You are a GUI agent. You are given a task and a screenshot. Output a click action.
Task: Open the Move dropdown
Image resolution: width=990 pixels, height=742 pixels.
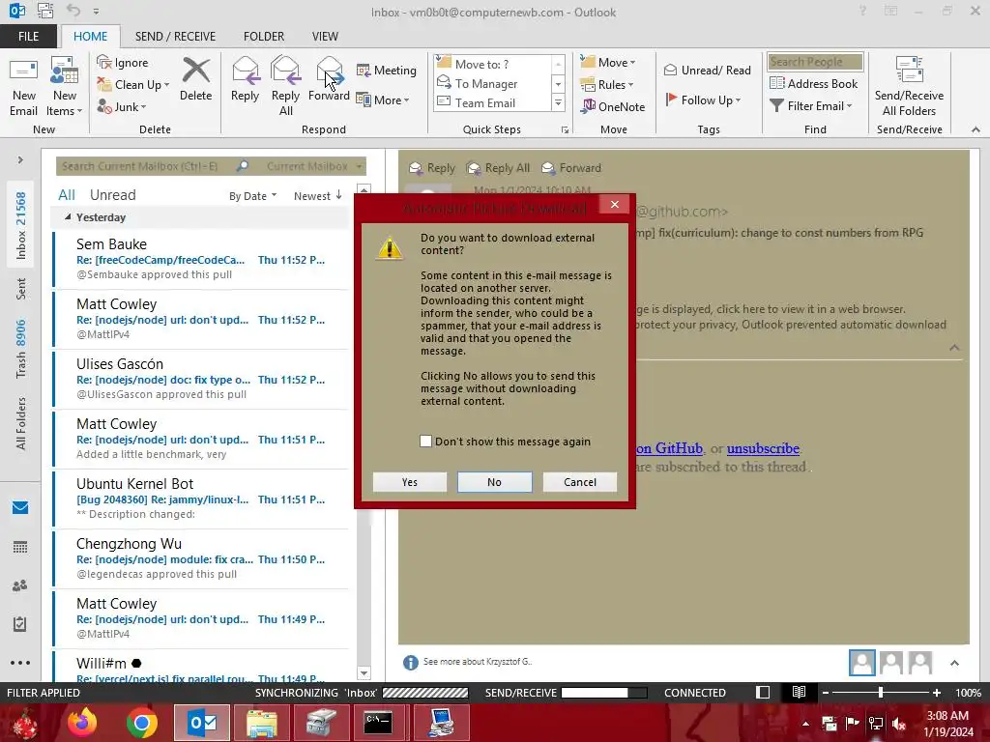(608, 62)
